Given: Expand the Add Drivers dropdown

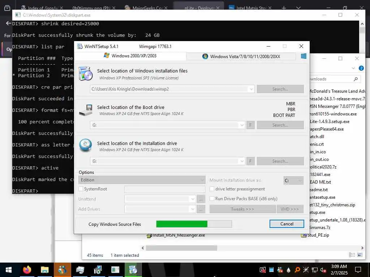Looking at the screenshot, I should [x=193, y=209].
